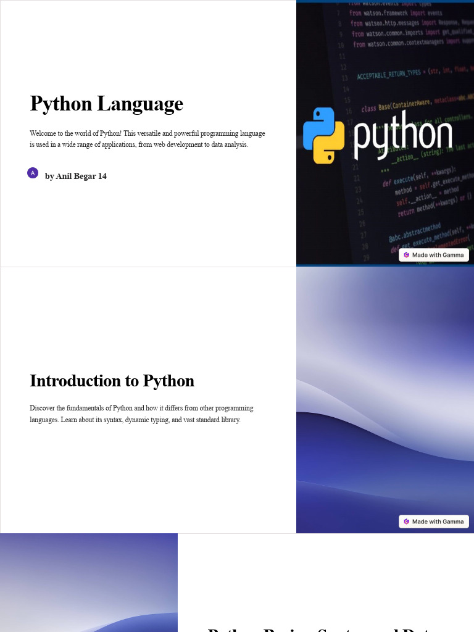Click the Welcome to the world of Python paragraph
Image resolution: width=474 pixels, height=632 pixels.
pyautogui.click(x=148, y=139)
